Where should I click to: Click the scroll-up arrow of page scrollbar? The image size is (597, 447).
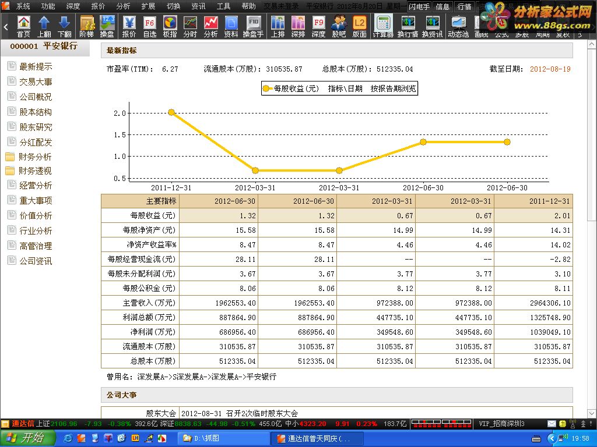tap(592, 44)
